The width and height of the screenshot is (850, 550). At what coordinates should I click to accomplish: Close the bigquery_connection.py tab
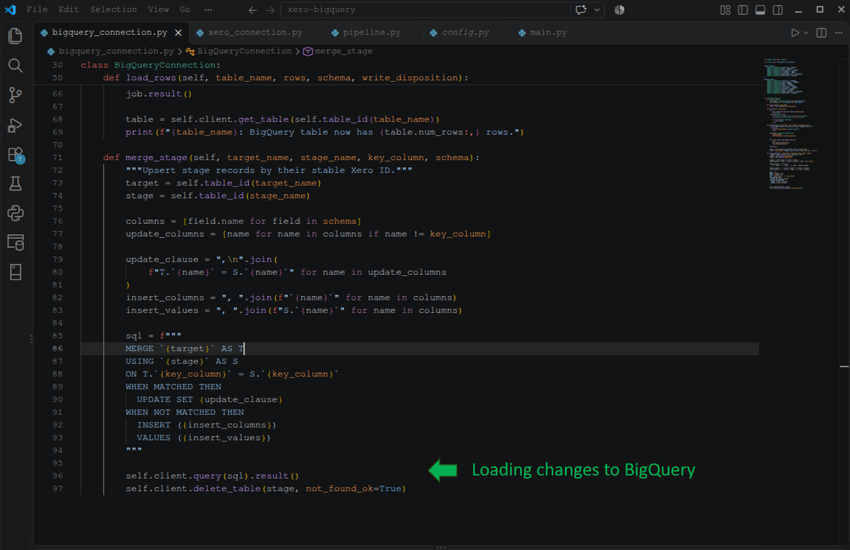click(178, 32)
